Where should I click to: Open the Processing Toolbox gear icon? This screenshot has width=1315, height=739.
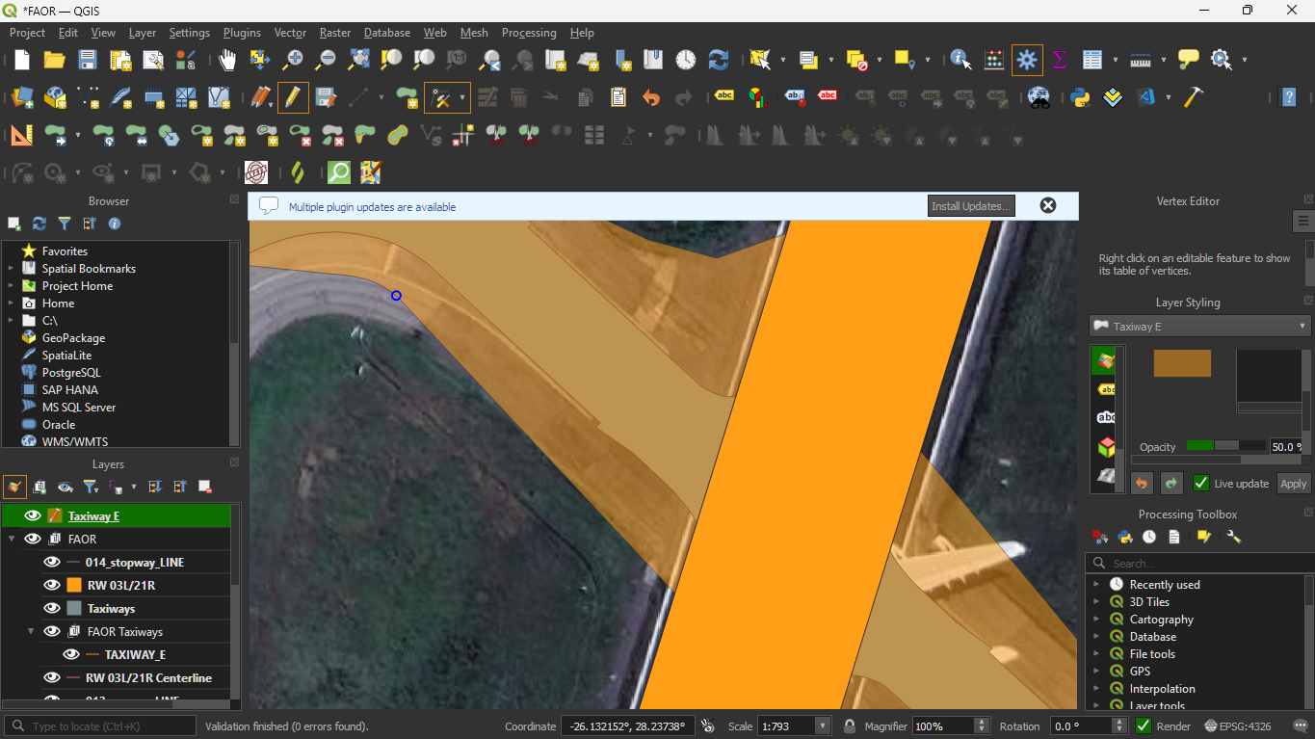[x=1027, y=60]
